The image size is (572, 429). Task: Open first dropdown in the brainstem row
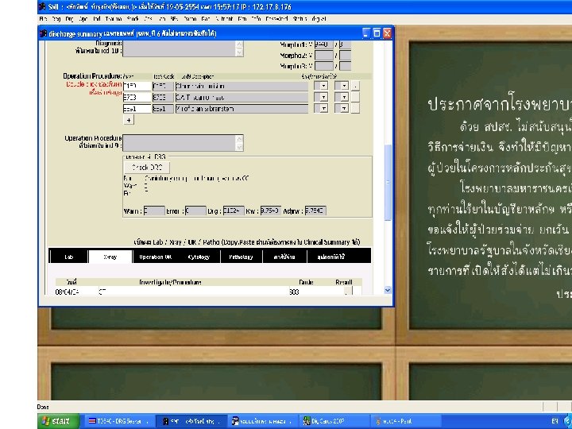click(x=321, y=109)
